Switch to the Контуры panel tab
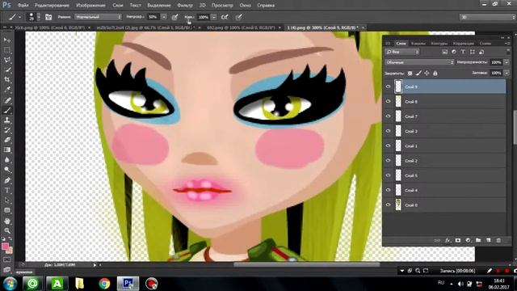Viewport: 517px width, 291px height. coord(439,43)
